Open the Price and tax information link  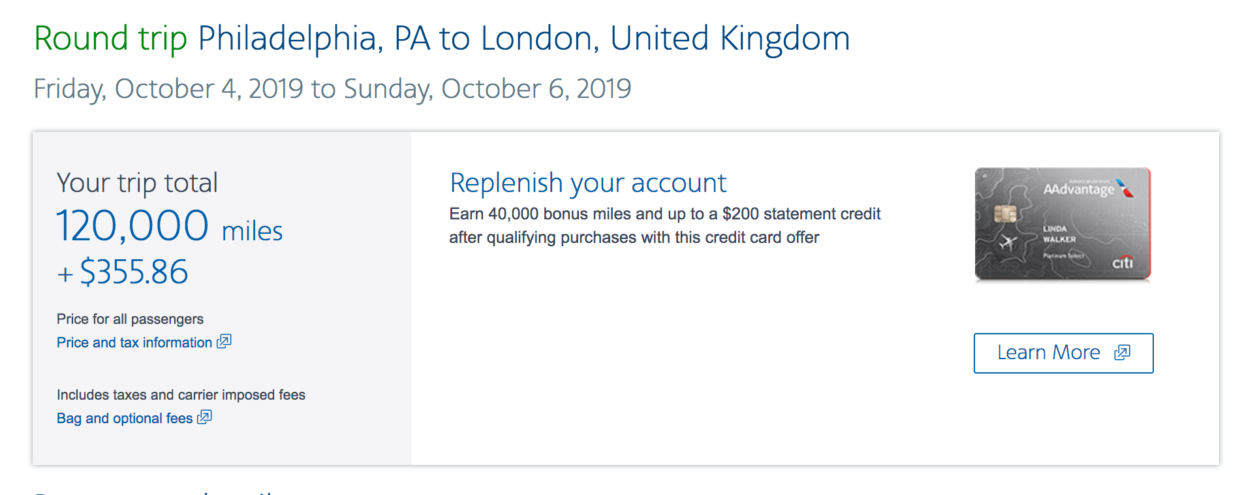click(x=134, y=343)
